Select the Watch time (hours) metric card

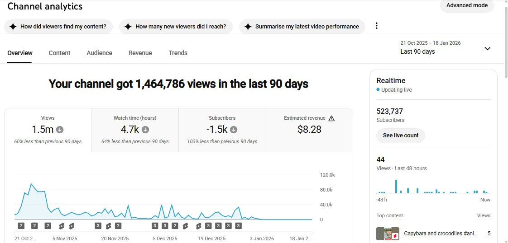coord(135,130)
